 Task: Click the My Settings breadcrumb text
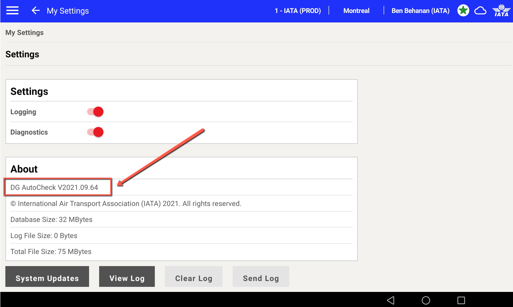[25, 33]
